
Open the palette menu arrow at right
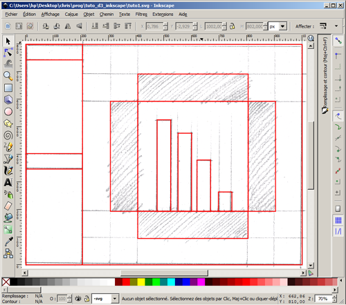coord(341,280)
